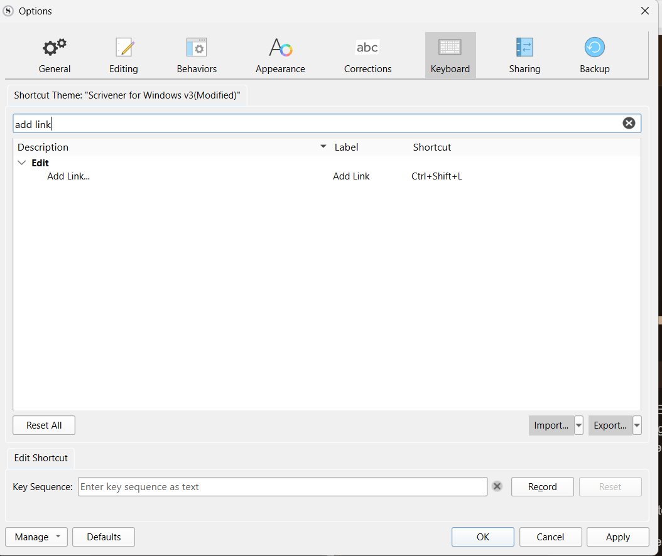
Task: Open the Export button dropdown arrow
Action: click(637, 425)
